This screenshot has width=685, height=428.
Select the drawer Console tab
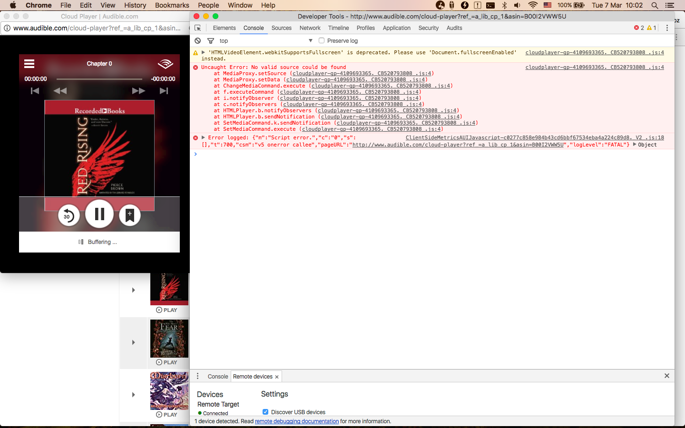click(218, 377)
